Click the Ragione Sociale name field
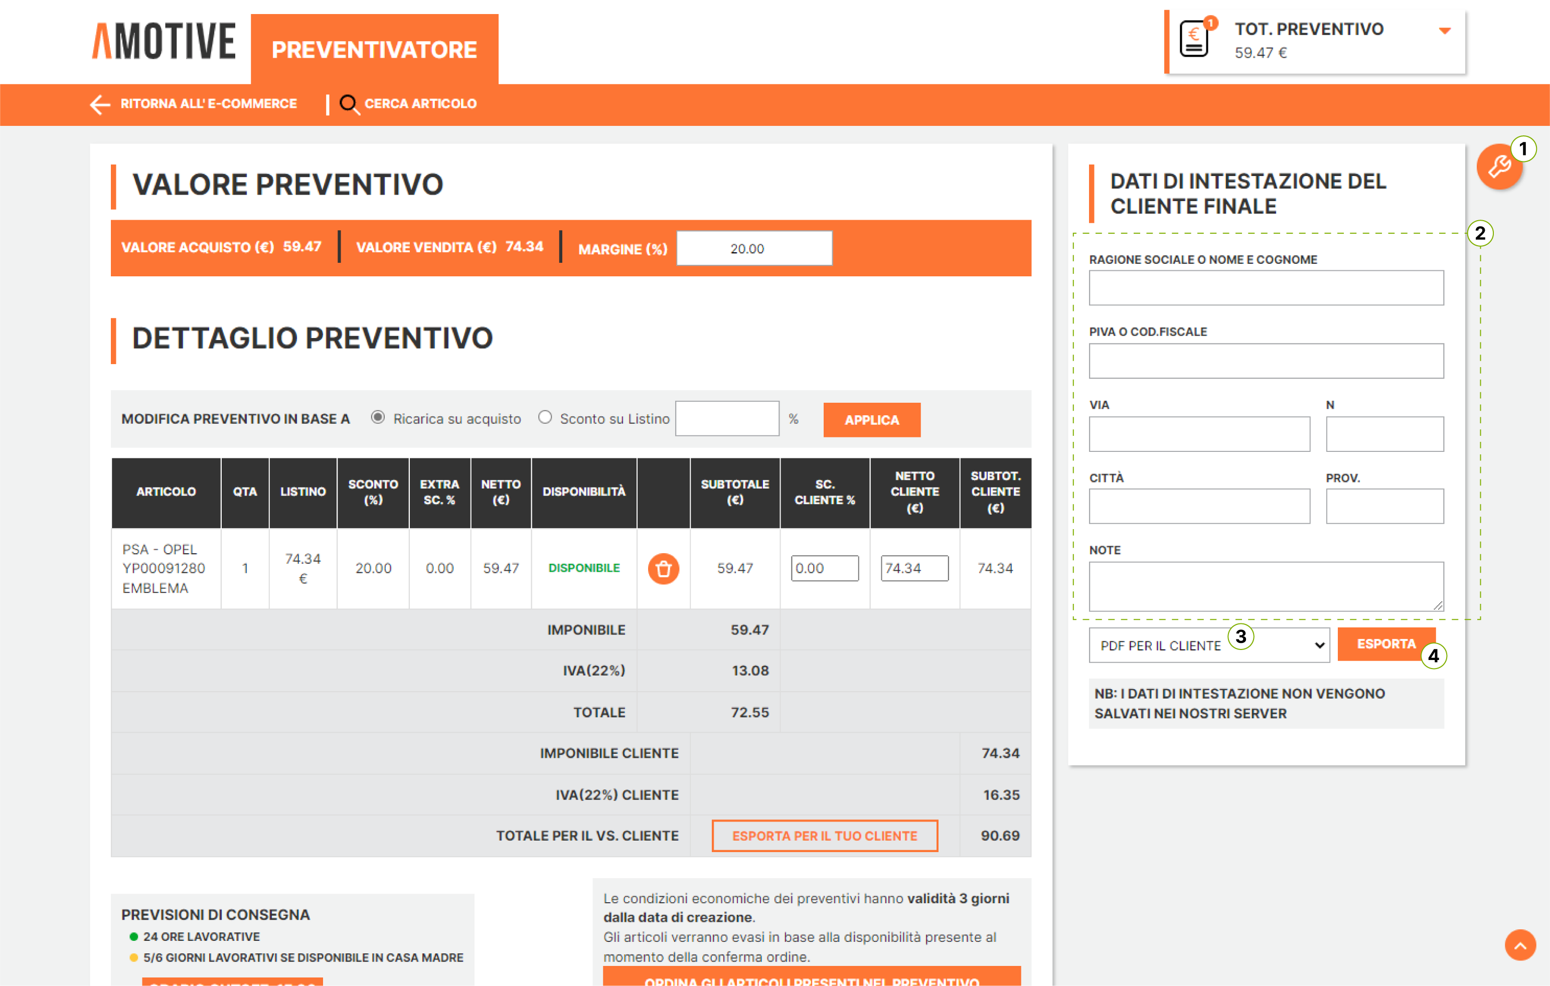Image resolution: width=1550 pixels, height=986 pixels. (x=1266, y=288)
